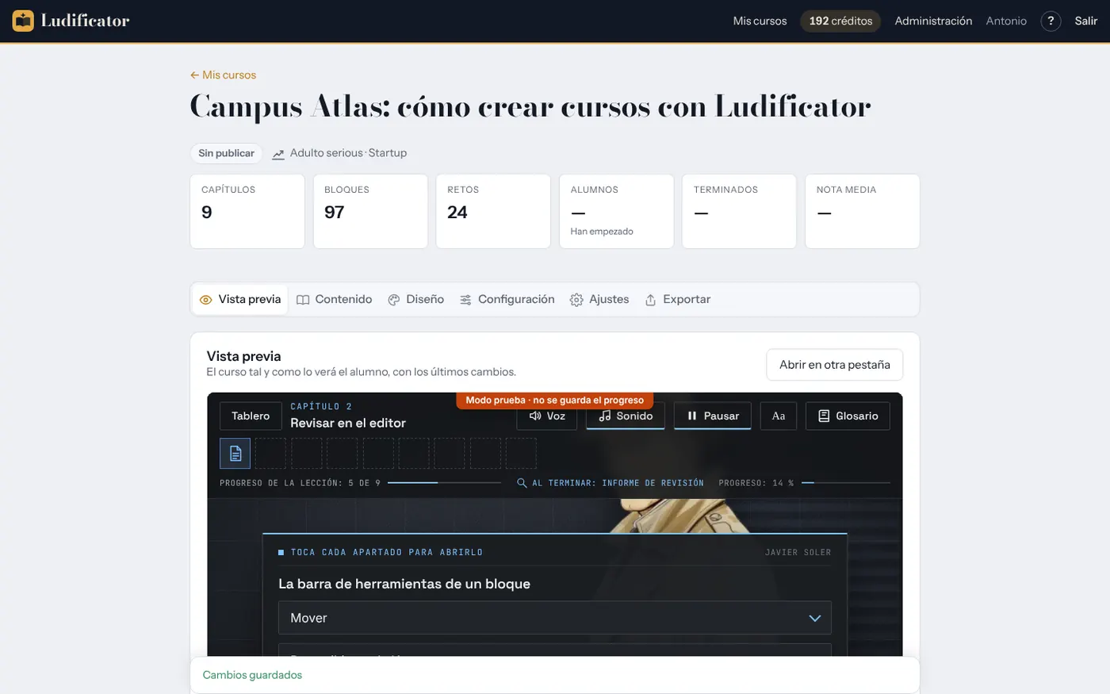Click the Javier Soler label
The height and width of the screenshot is (694, 1110).
[x=798, y=552]
